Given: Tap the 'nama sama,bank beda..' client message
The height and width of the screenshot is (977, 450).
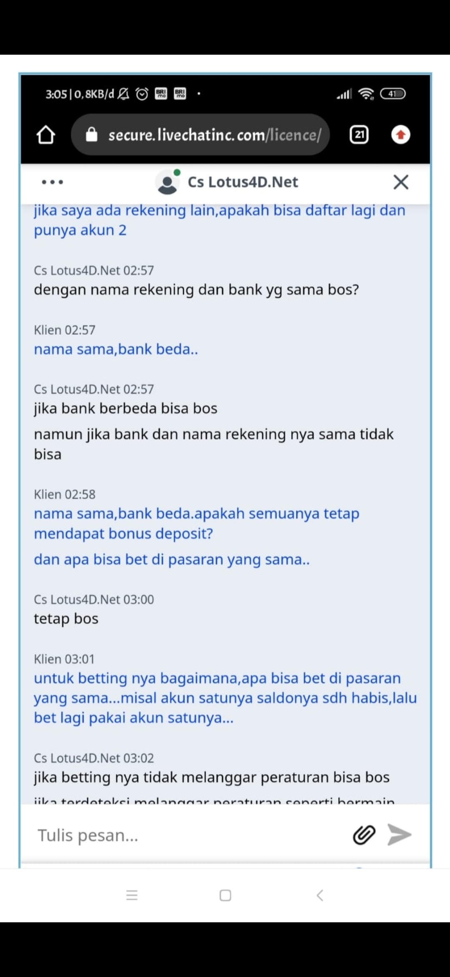Looking at the screenshot, I should 116,349.
